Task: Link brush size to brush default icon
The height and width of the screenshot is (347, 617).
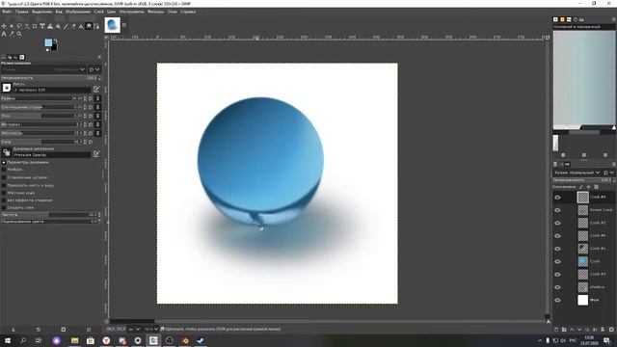Action: [97, 98]
